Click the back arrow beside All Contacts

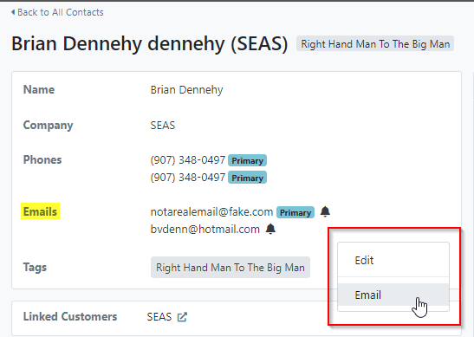point(13,12)
